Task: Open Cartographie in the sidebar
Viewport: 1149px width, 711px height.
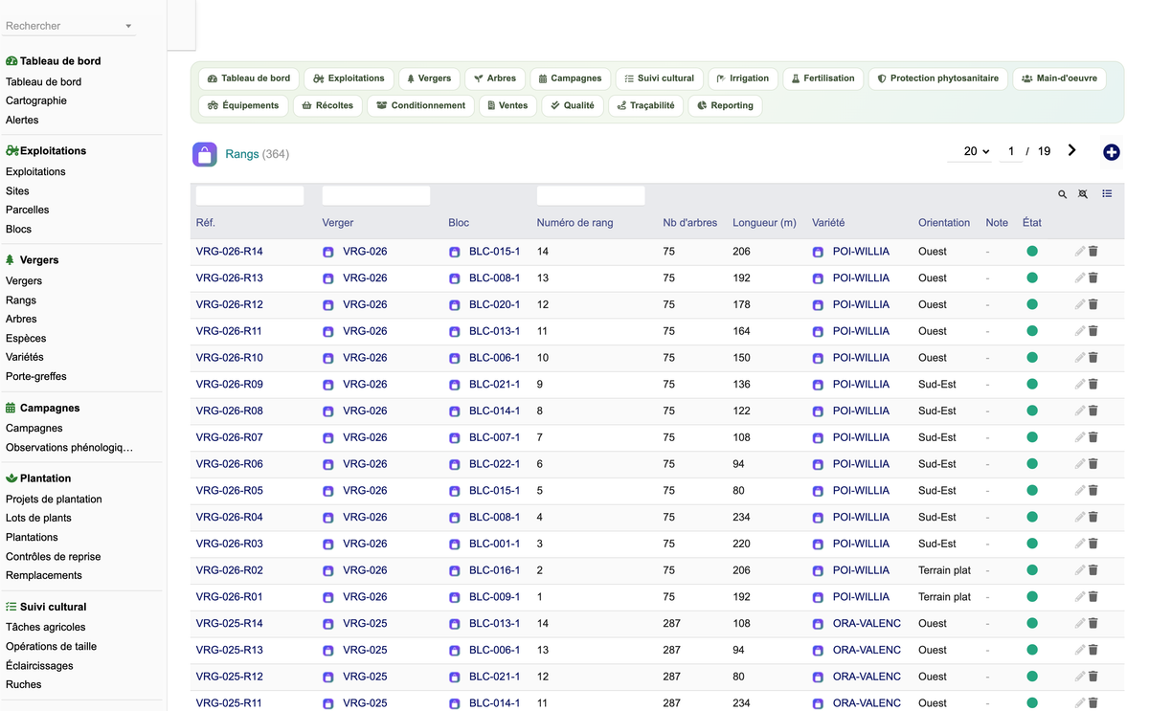Action: (36, 100)
